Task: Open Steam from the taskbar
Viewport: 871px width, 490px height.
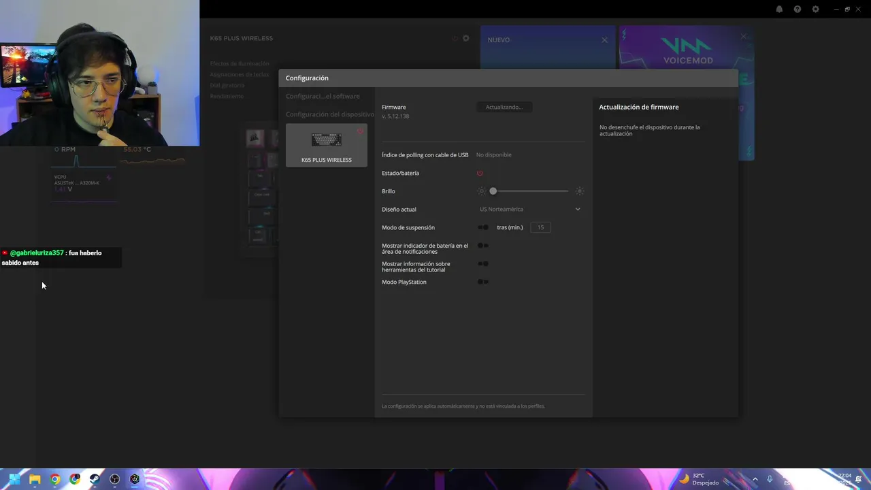Action: pyautogui.click(x=95, y=479)
